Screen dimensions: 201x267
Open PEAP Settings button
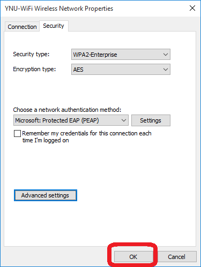coord(151,120)
